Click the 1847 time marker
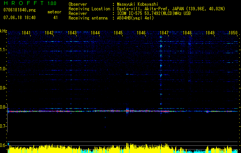 click(x=164, y=33)
